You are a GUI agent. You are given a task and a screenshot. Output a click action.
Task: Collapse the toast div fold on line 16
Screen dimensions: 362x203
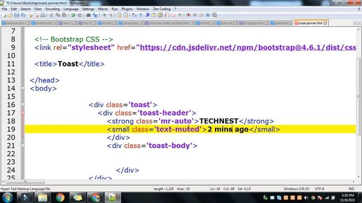(23, 104)
